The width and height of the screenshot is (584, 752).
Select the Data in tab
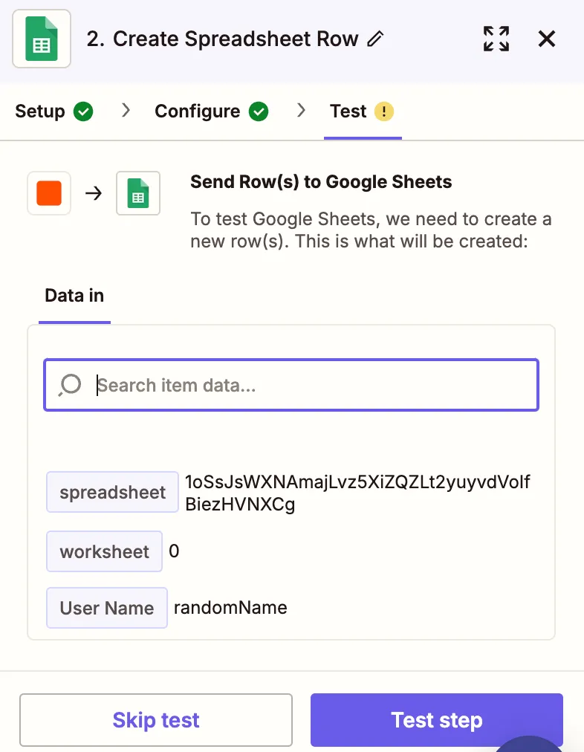click(74, 296)
